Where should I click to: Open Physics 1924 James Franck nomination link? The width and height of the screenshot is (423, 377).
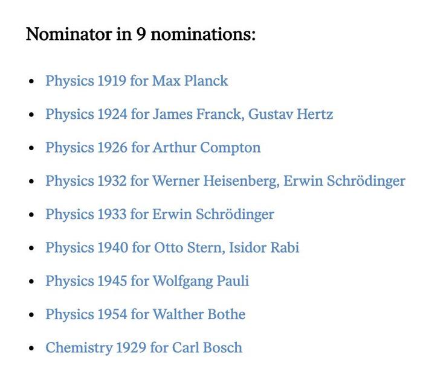coord(189,114)
